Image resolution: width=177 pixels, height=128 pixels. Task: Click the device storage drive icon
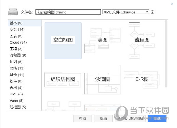coord(13,12)
